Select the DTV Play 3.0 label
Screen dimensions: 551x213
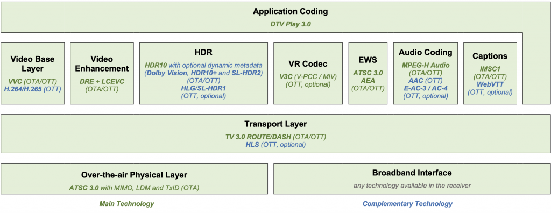tap(290, 24)
